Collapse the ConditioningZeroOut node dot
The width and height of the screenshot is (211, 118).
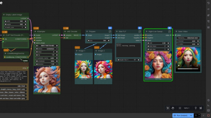tap(5, 53)
